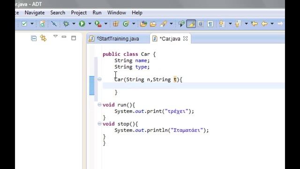Close the Car.java tab
Image resolution: width=300 pixels, height=169 pixels.
(185, 38)
